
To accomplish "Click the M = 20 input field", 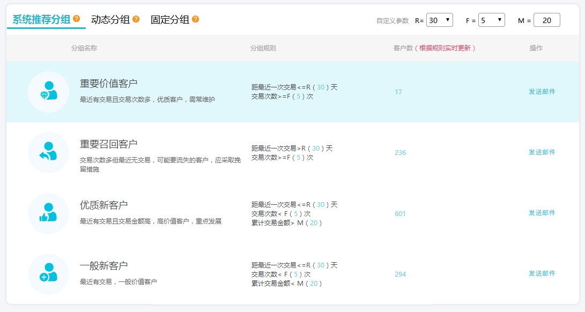I will click(x=546, y=20).
